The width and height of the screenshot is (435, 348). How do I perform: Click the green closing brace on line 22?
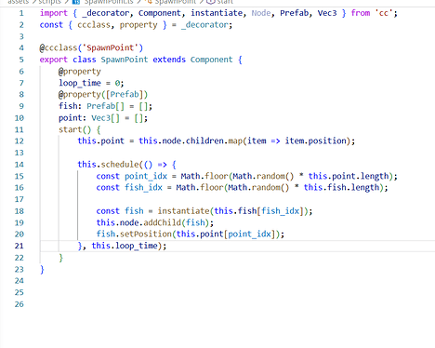[x=61, y=258]
